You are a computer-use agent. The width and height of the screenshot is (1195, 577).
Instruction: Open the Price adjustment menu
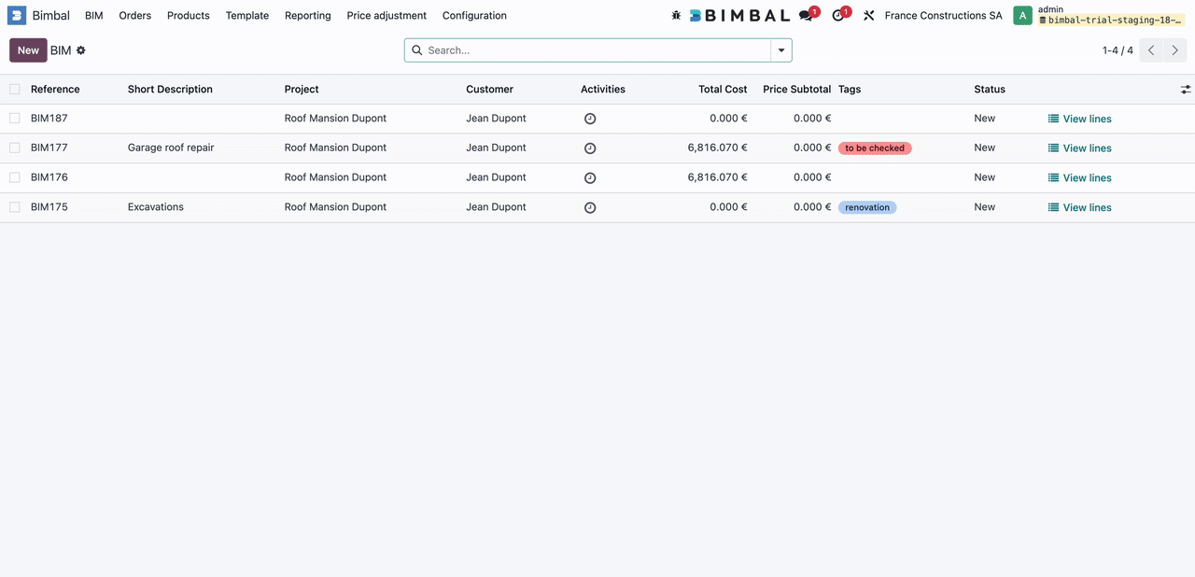coord(387,16)
